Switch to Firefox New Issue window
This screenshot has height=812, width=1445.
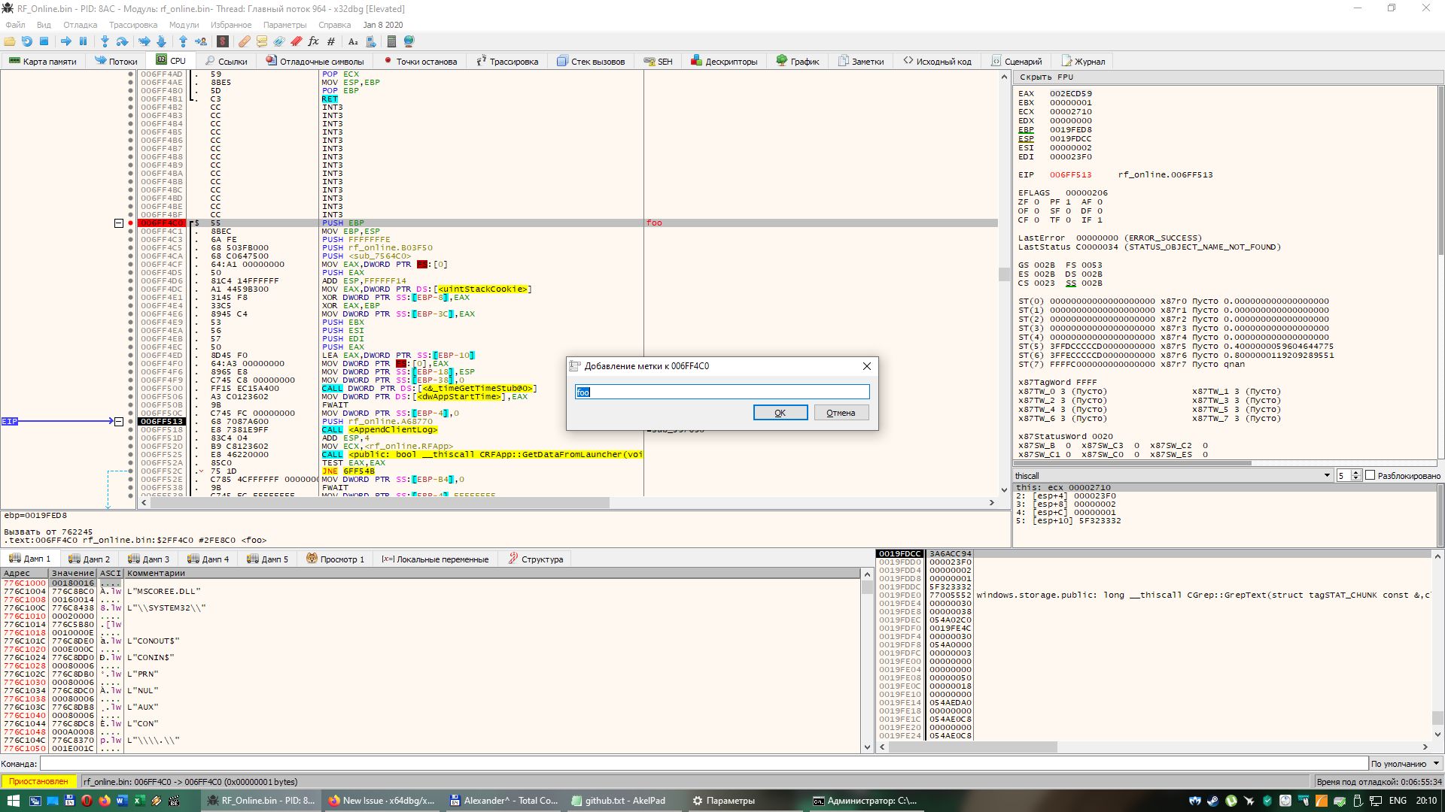pyautogui.click(x=382, y=801)
